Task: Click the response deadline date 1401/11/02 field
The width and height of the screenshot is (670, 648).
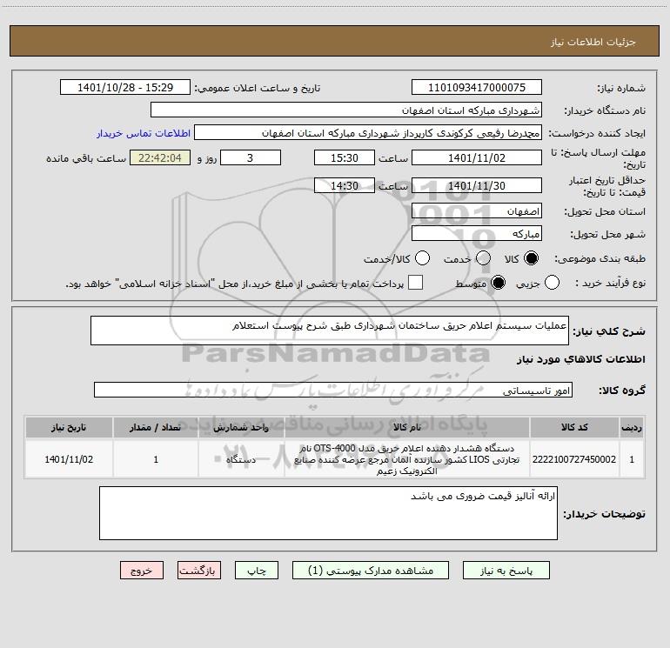Action: pos(477,158)
